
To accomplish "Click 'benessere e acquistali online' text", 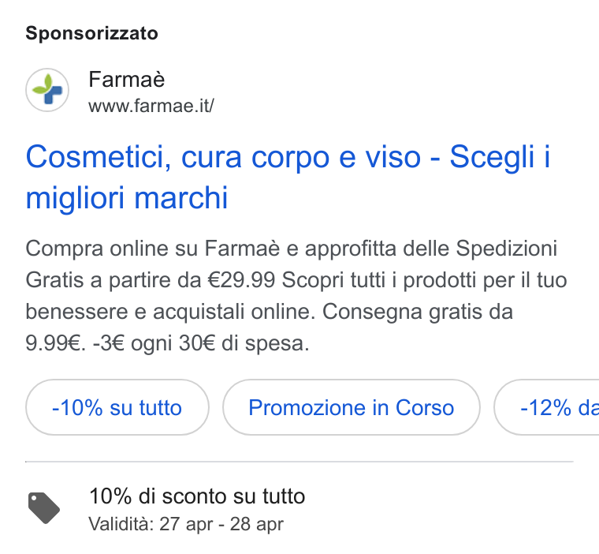I will pyautogui.click(x=170, y=312).
